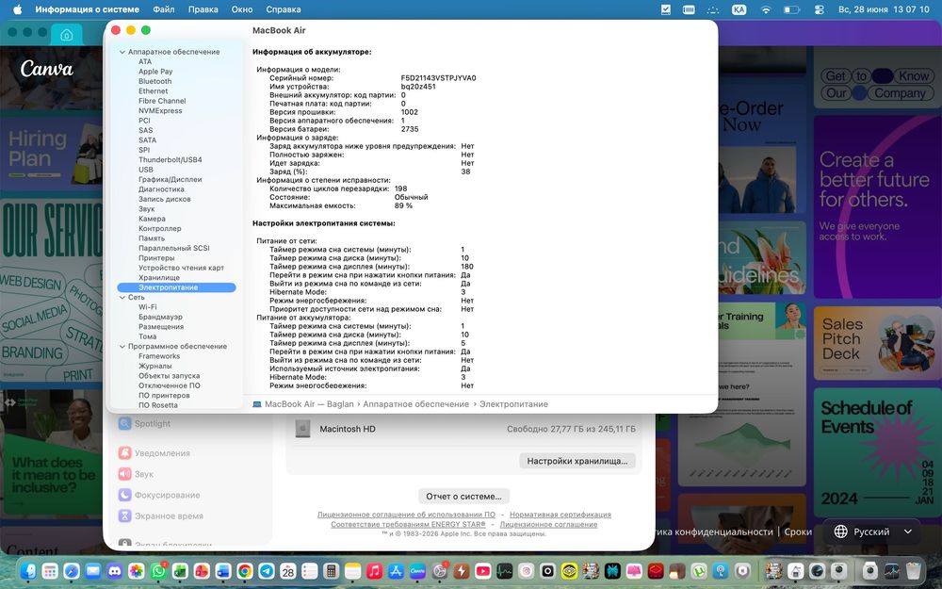Collapse Программное обеспечение tree section
942x589 pixels.
point(122,347)
